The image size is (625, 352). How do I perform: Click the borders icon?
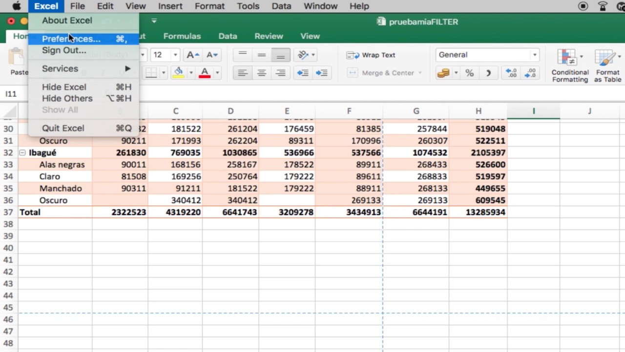pyautogui.click(x=151, y=73)
